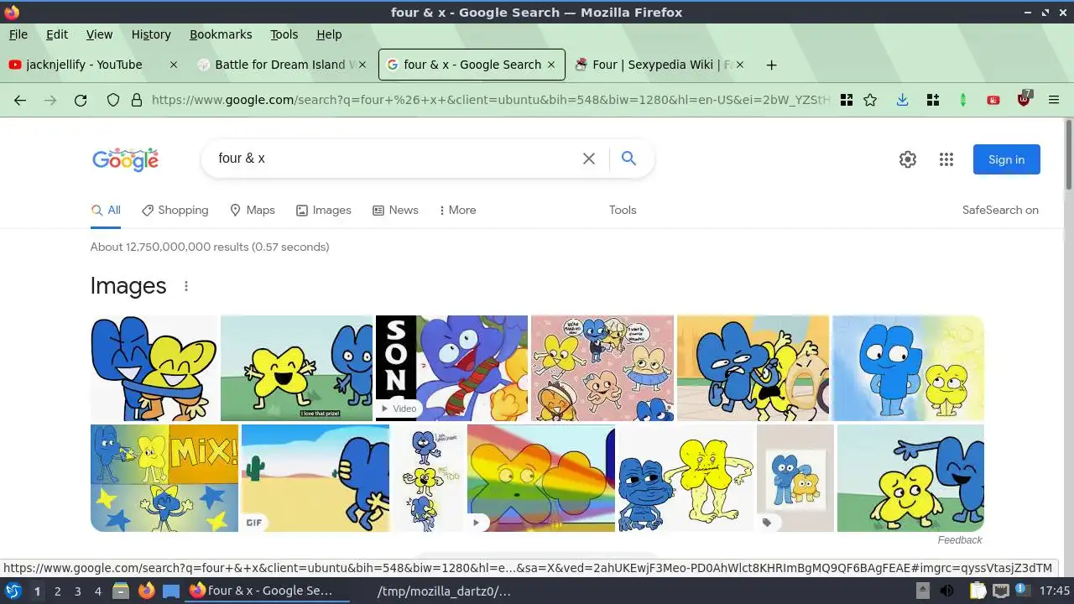Click the volume speaker tray icon
The image size is (1074, 604).
pyautogui.click(x=946, y=591)
